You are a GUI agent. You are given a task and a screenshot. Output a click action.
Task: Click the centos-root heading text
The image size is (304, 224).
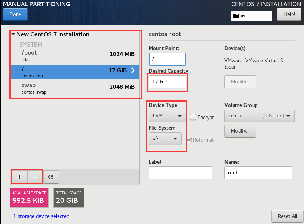(165, 34)
